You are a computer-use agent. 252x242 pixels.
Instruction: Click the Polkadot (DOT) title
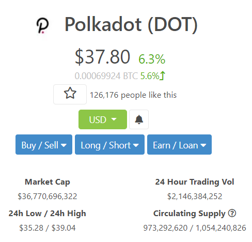point(131,25)
